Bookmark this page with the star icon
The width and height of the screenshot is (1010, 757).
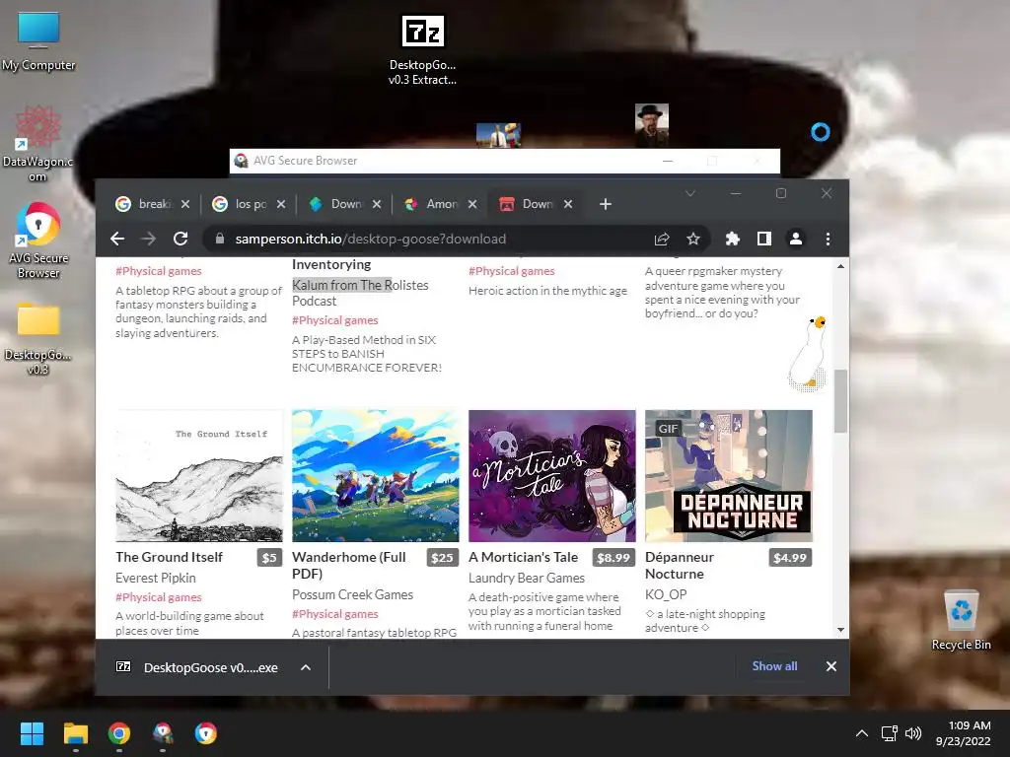[x=693, y=239]
